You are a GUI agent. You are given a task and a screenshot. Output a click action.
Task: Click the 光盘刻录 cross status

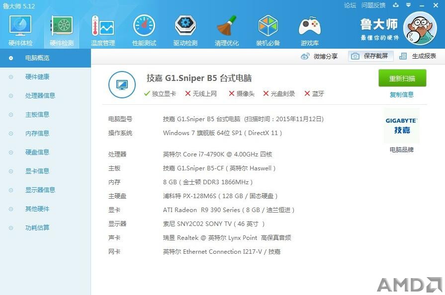(x=279, y=93)
